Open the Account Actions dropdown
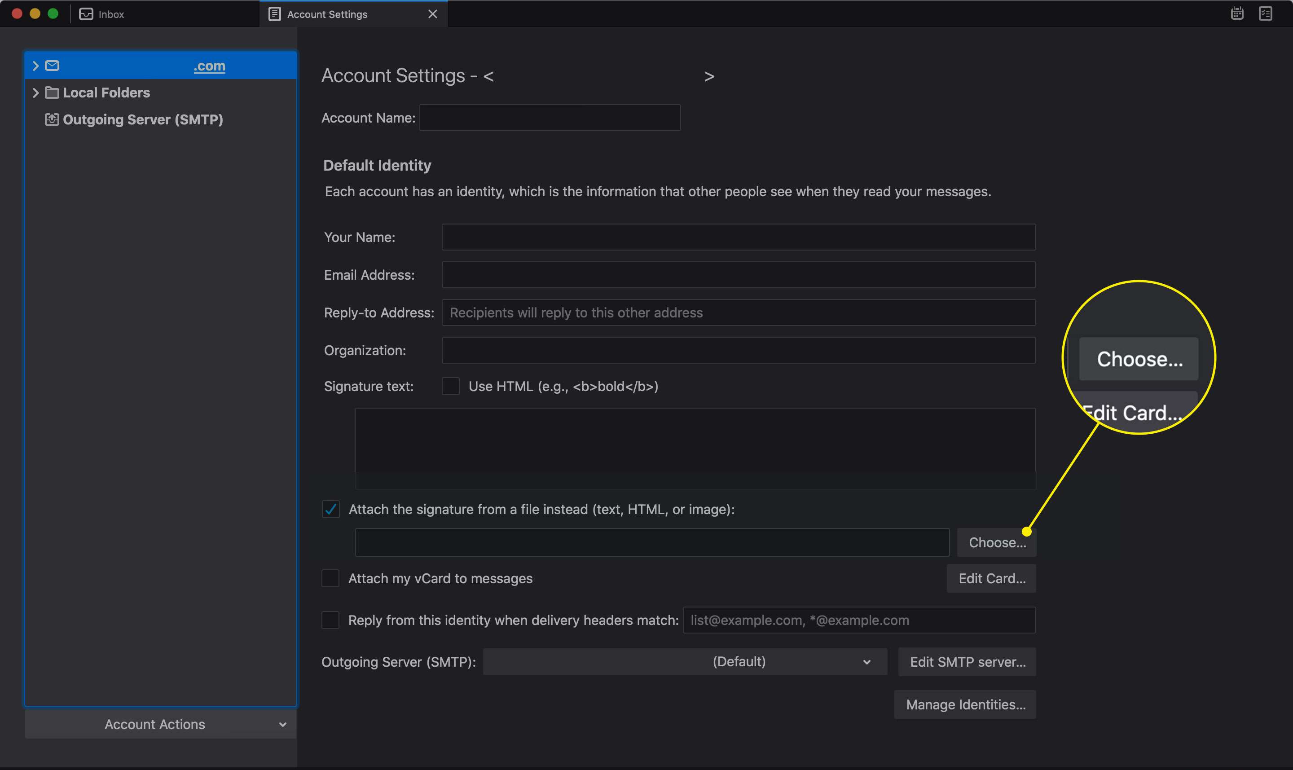 [161, 724]
